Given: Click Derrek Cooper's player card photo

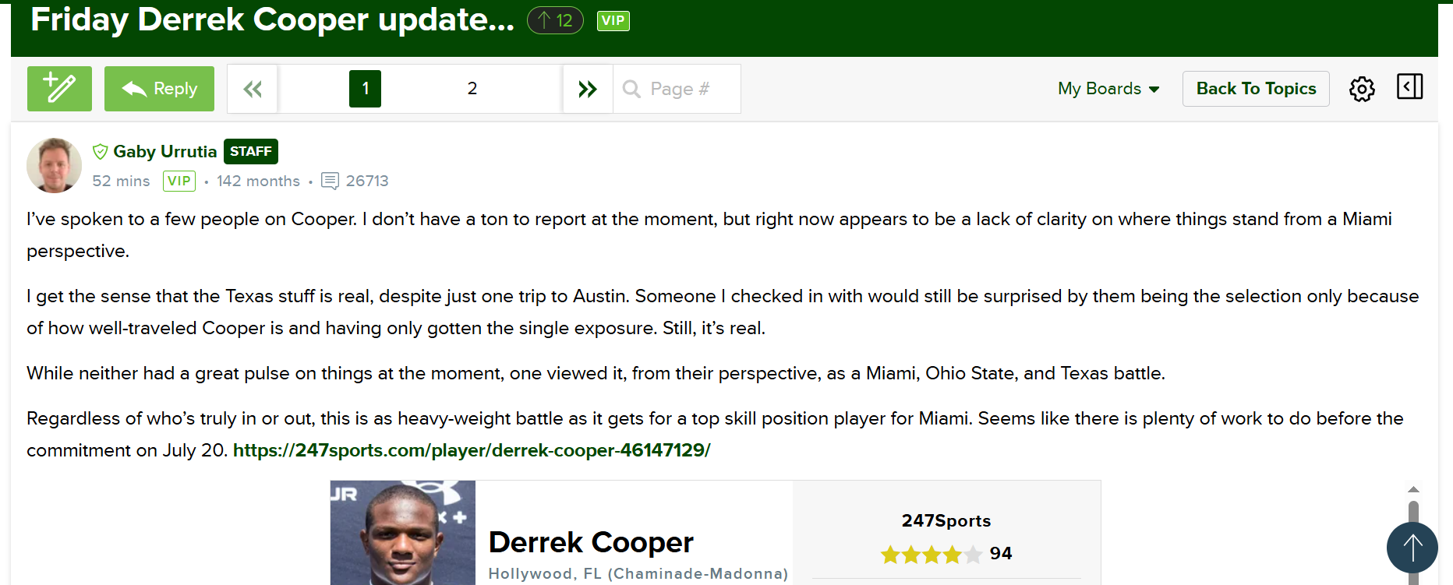Looking at the screenshot, I should (403, 533).
